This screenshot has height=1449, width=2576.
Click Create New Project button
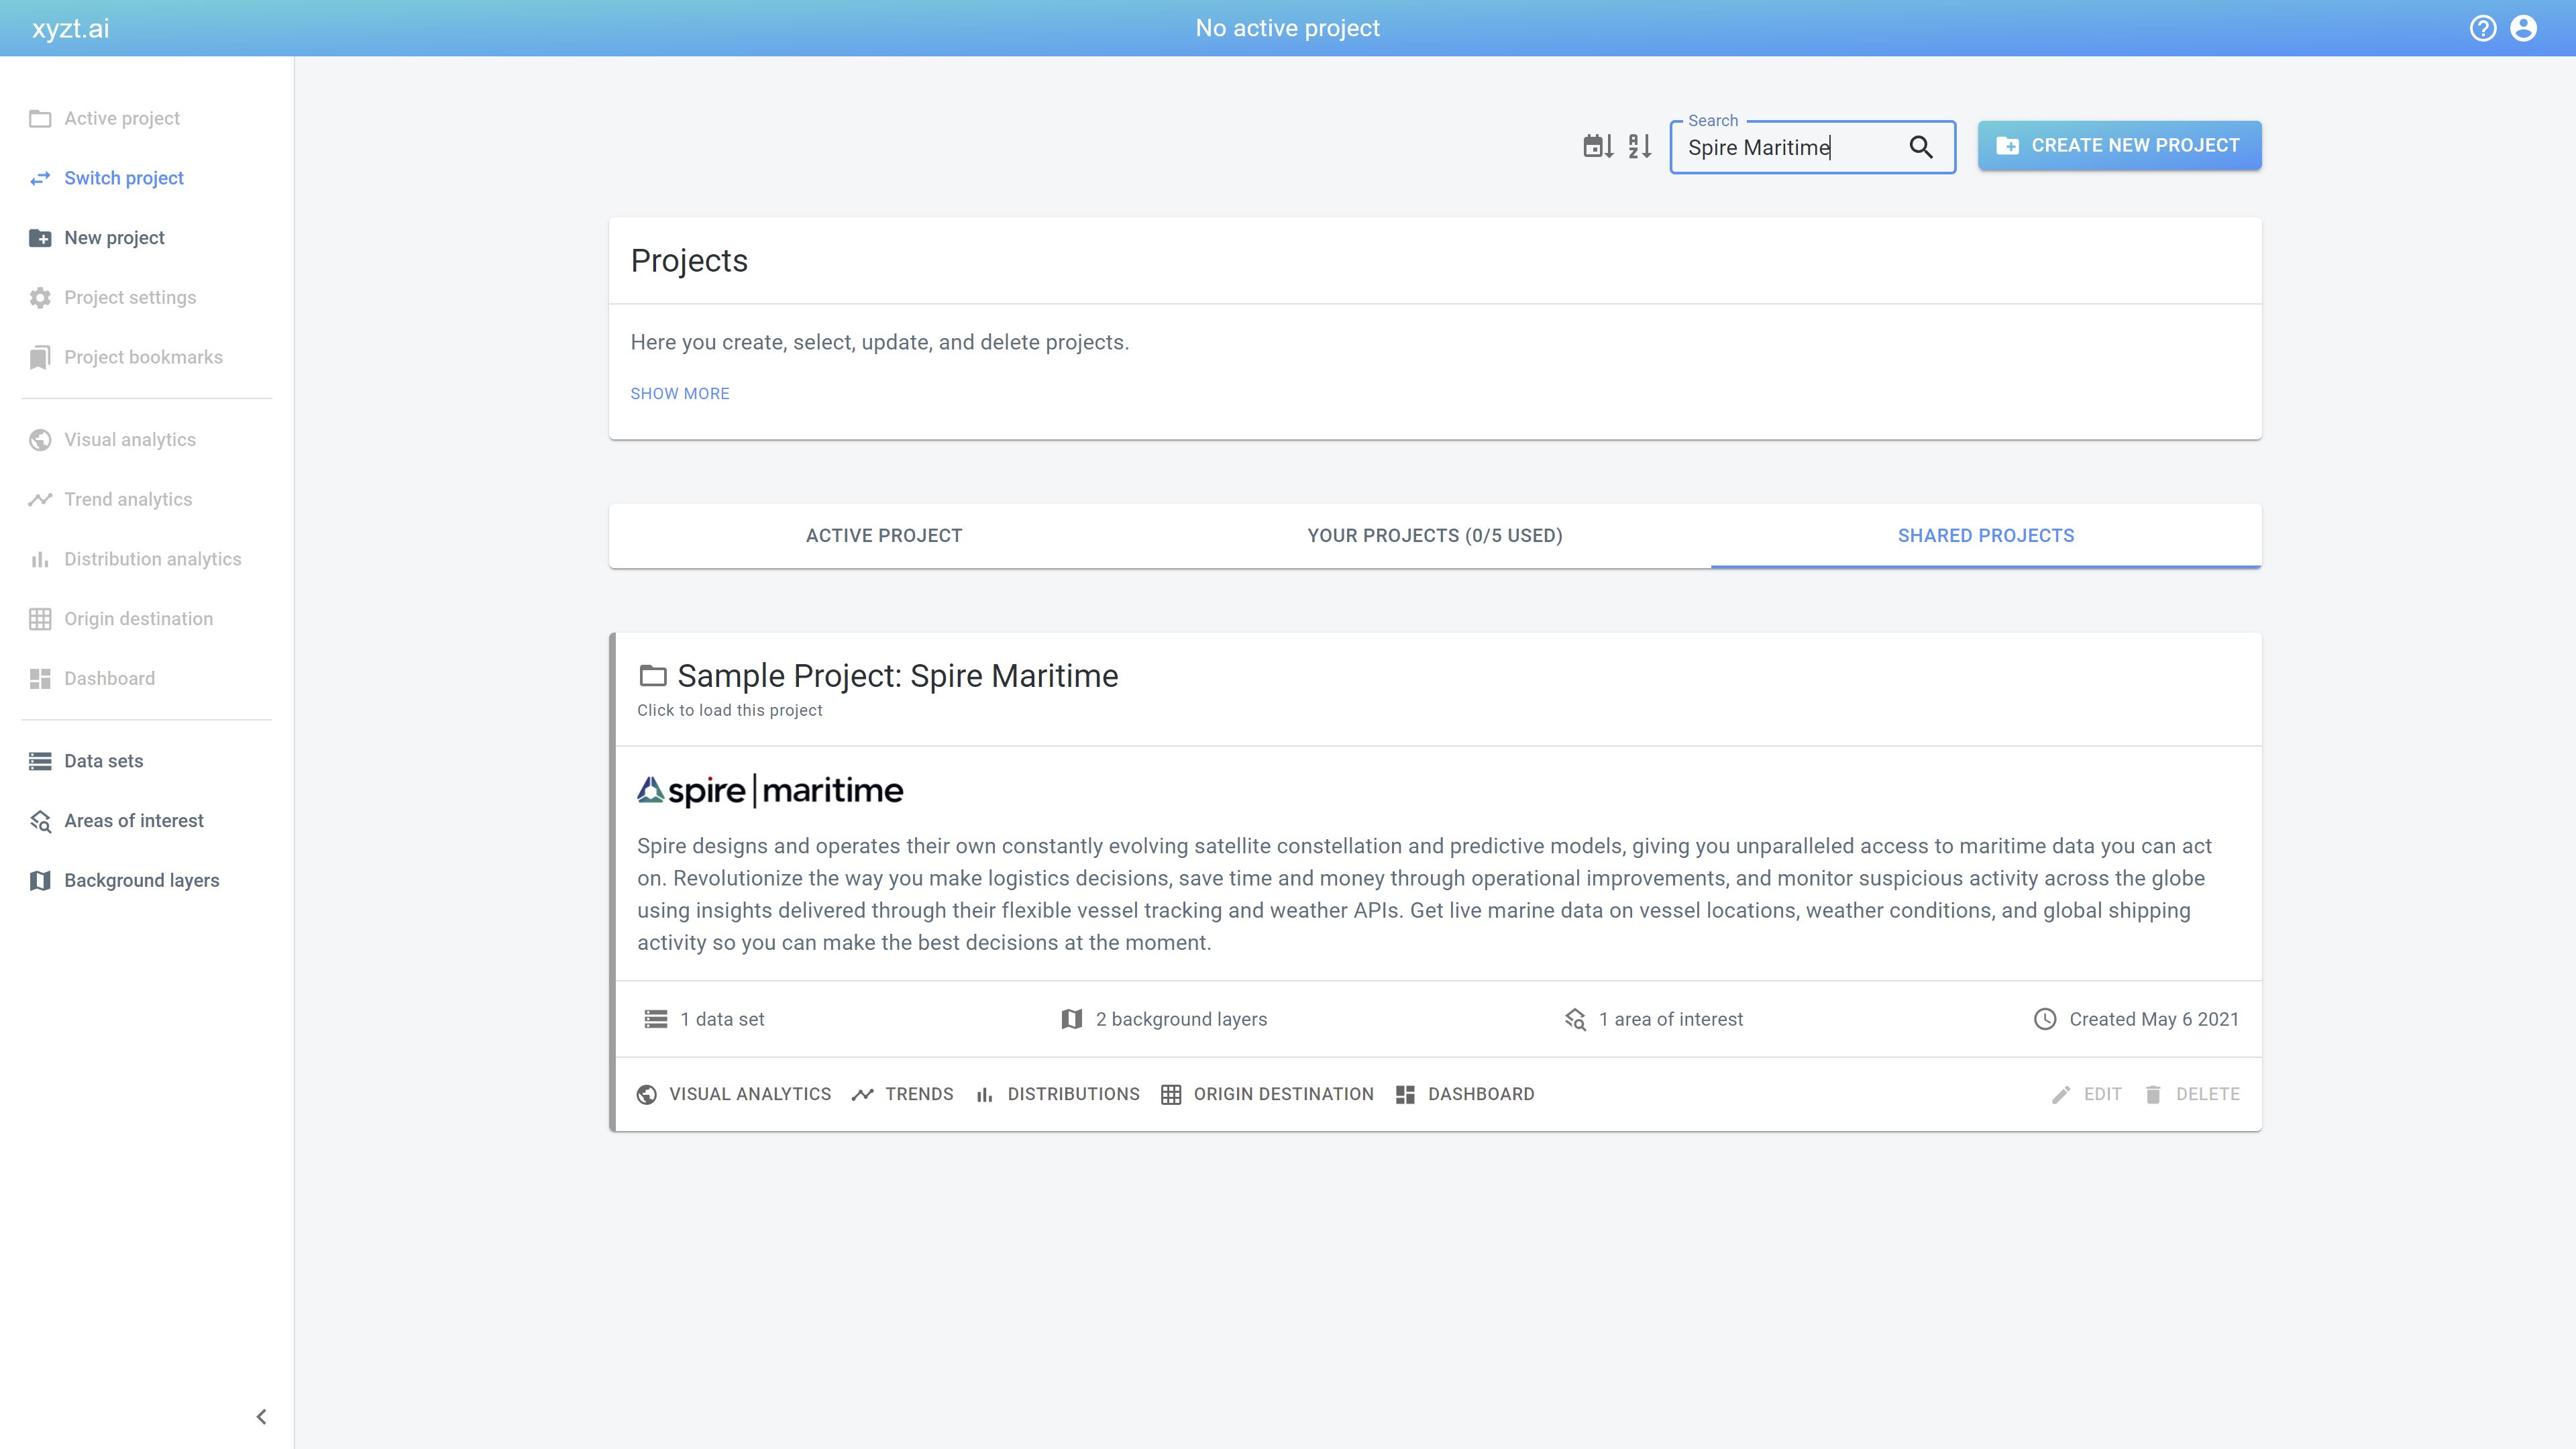click(x=2119, y=146)
